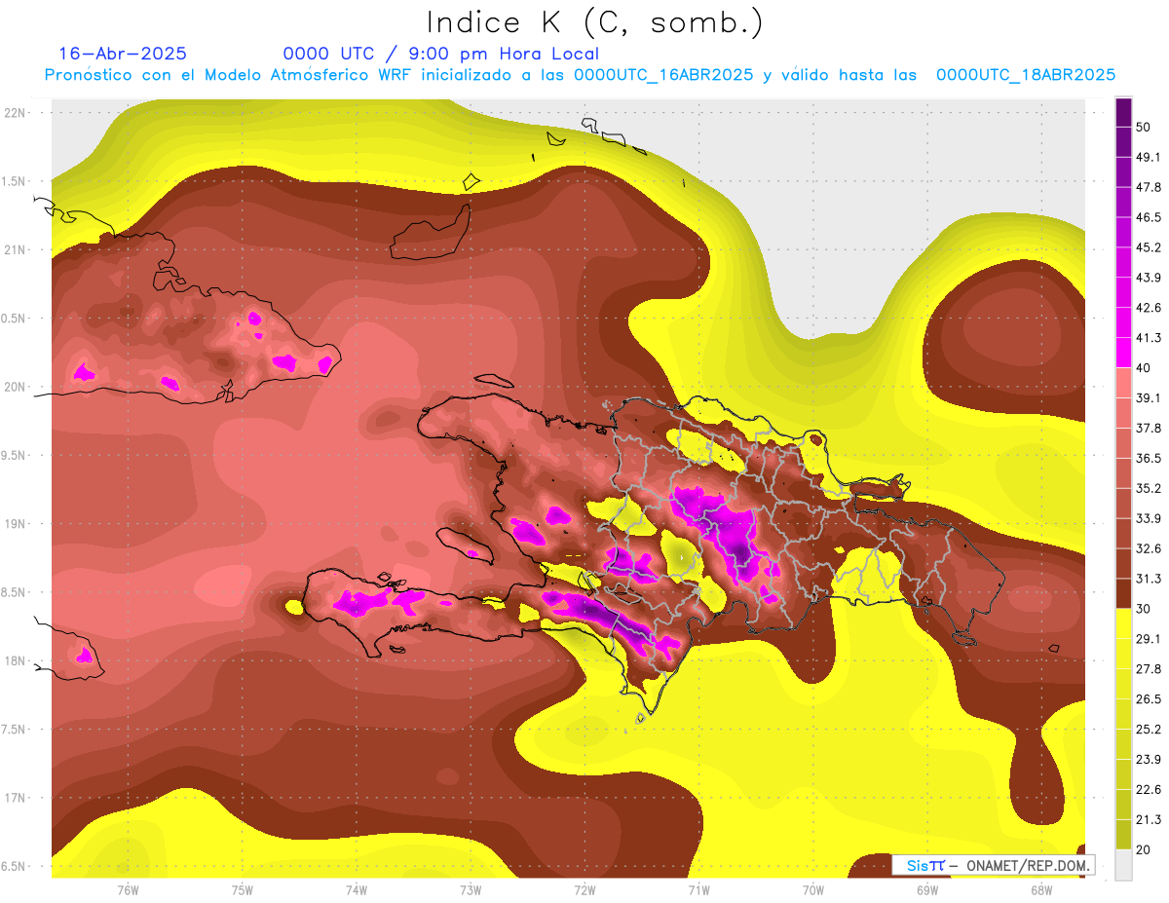Click the 20N latitude axis label
Viewport: 1169px width, 903px height.
[15, 387]
